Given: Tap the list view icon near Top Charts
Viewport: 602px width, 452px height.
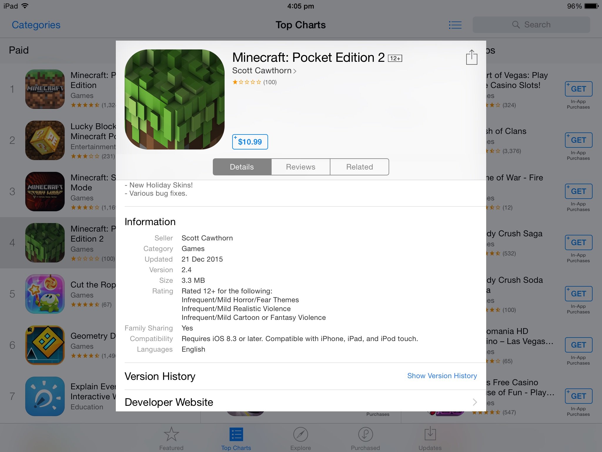Looking at the screenshot, I should coord(455,25).
